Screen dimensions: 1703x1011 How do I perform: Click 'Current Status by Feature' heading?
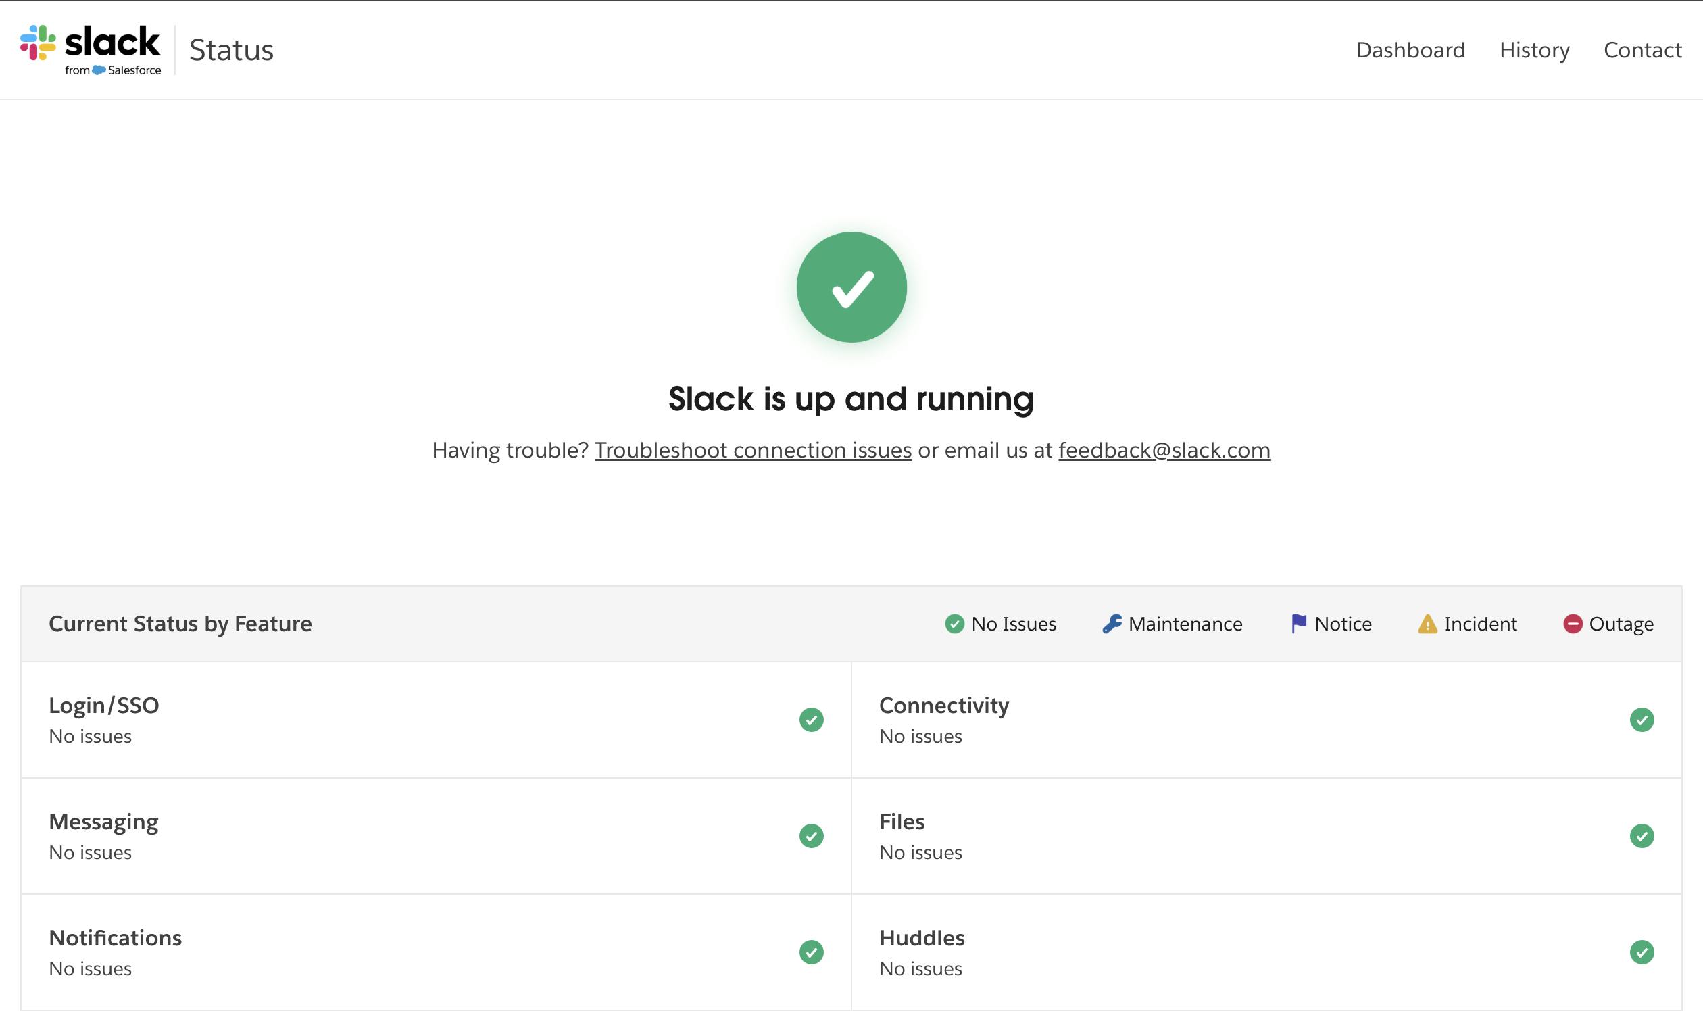point(180,624)
